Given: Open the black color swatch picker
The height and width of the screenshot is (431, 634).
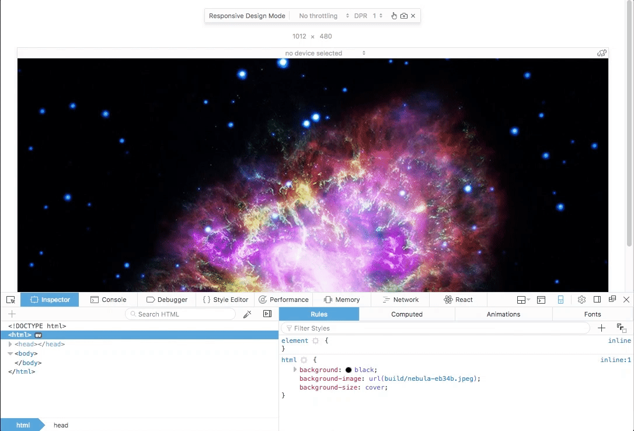Looking at the screenshot, I should (349, 370).
